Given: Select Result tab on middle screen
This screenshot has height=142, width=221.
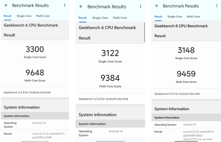Looking at the screenshot, I should click(83, 18).
